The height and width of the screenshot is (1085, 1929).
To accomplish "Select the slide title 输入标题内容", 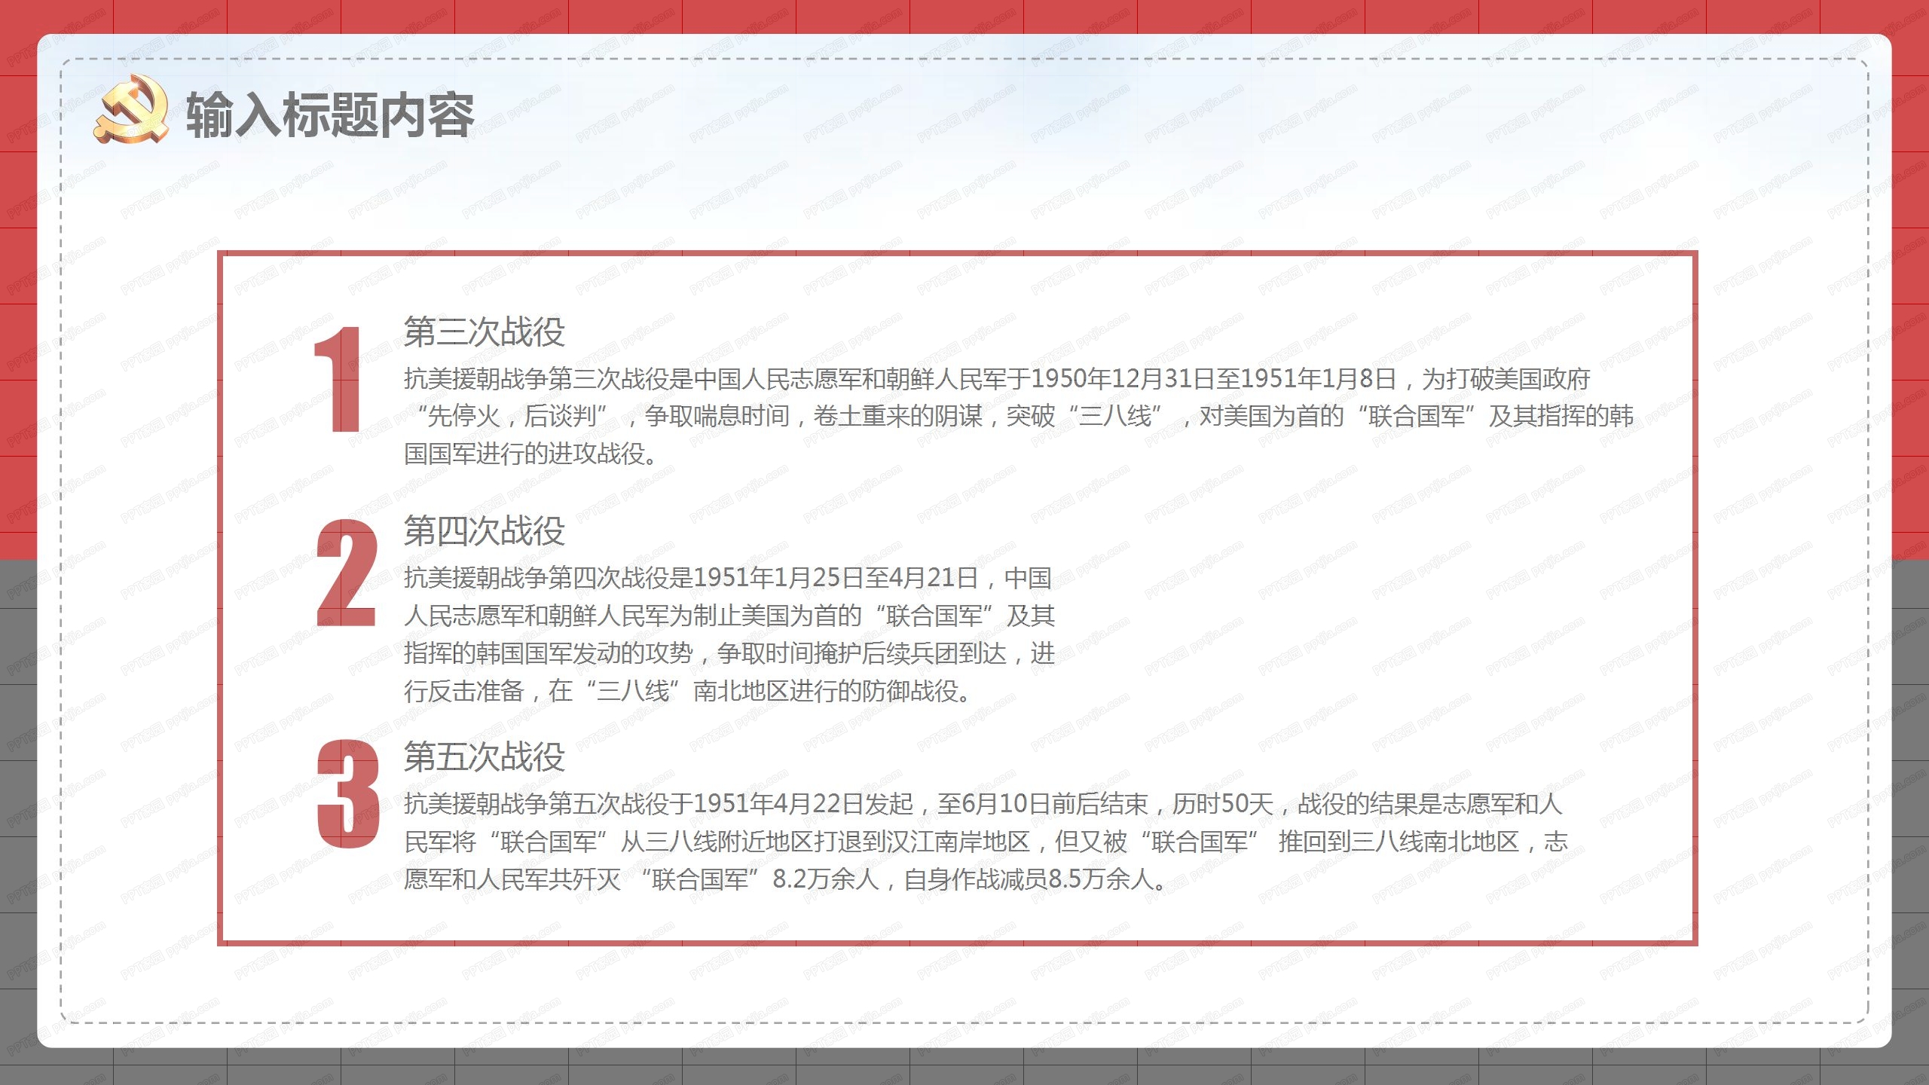I will [x=330, y=115].
